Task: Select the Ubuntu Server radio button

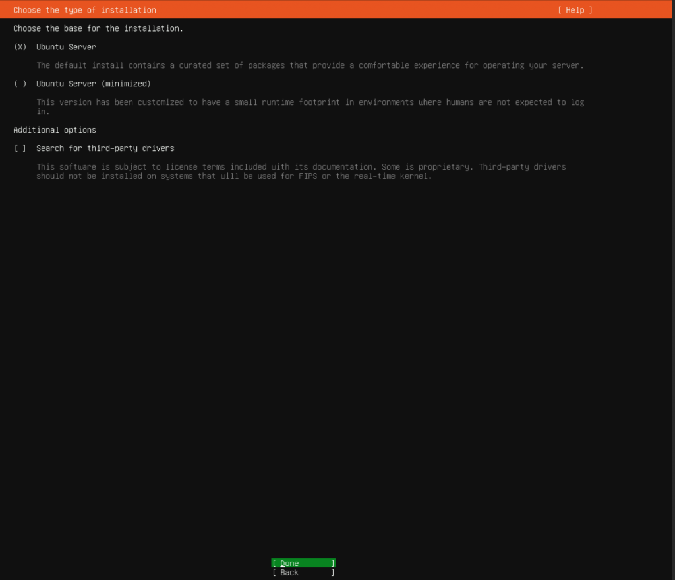Action: click(20, 47)
